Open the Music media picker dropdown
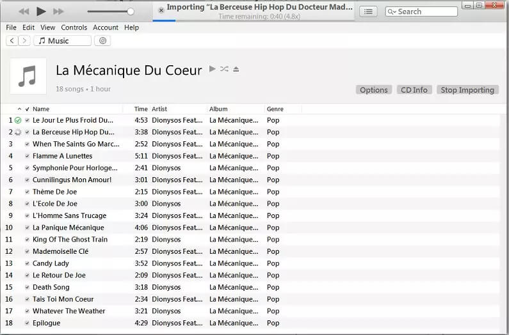 62,41
